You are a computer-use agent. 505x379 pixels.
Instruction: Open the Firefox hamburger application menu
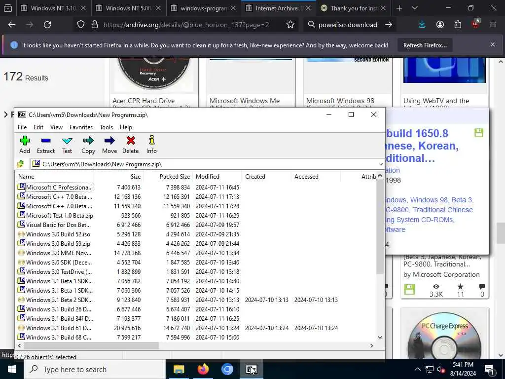click(493, 25)
